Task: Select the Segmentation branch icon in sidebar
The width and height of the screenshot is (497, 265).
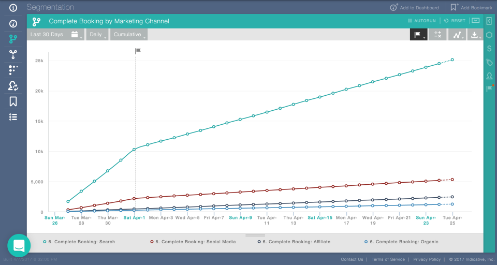Action: tap(13, 39)
